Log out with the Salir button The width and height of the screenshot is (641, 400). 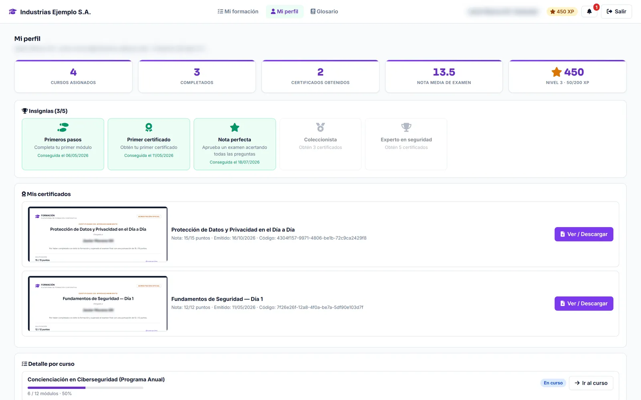(x=616, y=12)
